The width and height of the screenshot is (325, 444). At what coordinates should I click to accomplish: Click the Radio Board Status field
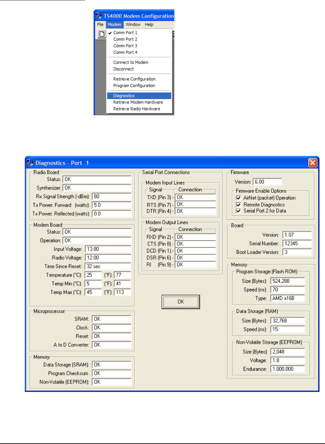[97, 179]
